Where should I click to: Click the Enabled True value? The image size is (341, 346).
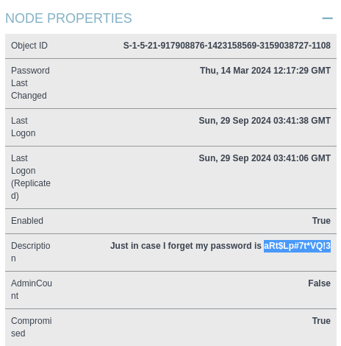tap(321, 221)
